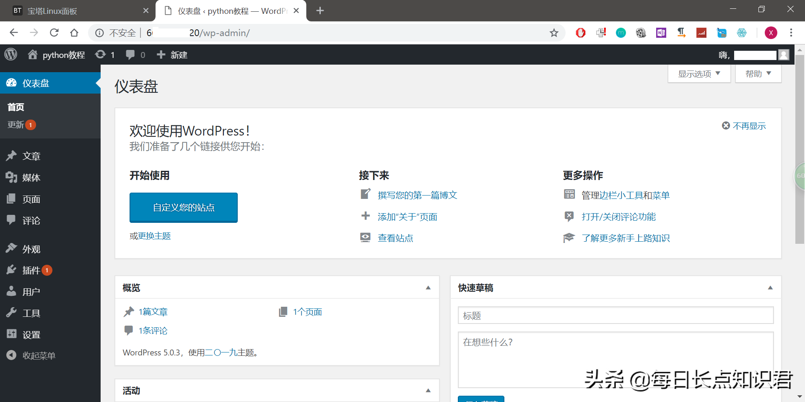This screenshot has height=402, width=805.
Task: Click the view-site monitor icon
Action: coord(366,238)
